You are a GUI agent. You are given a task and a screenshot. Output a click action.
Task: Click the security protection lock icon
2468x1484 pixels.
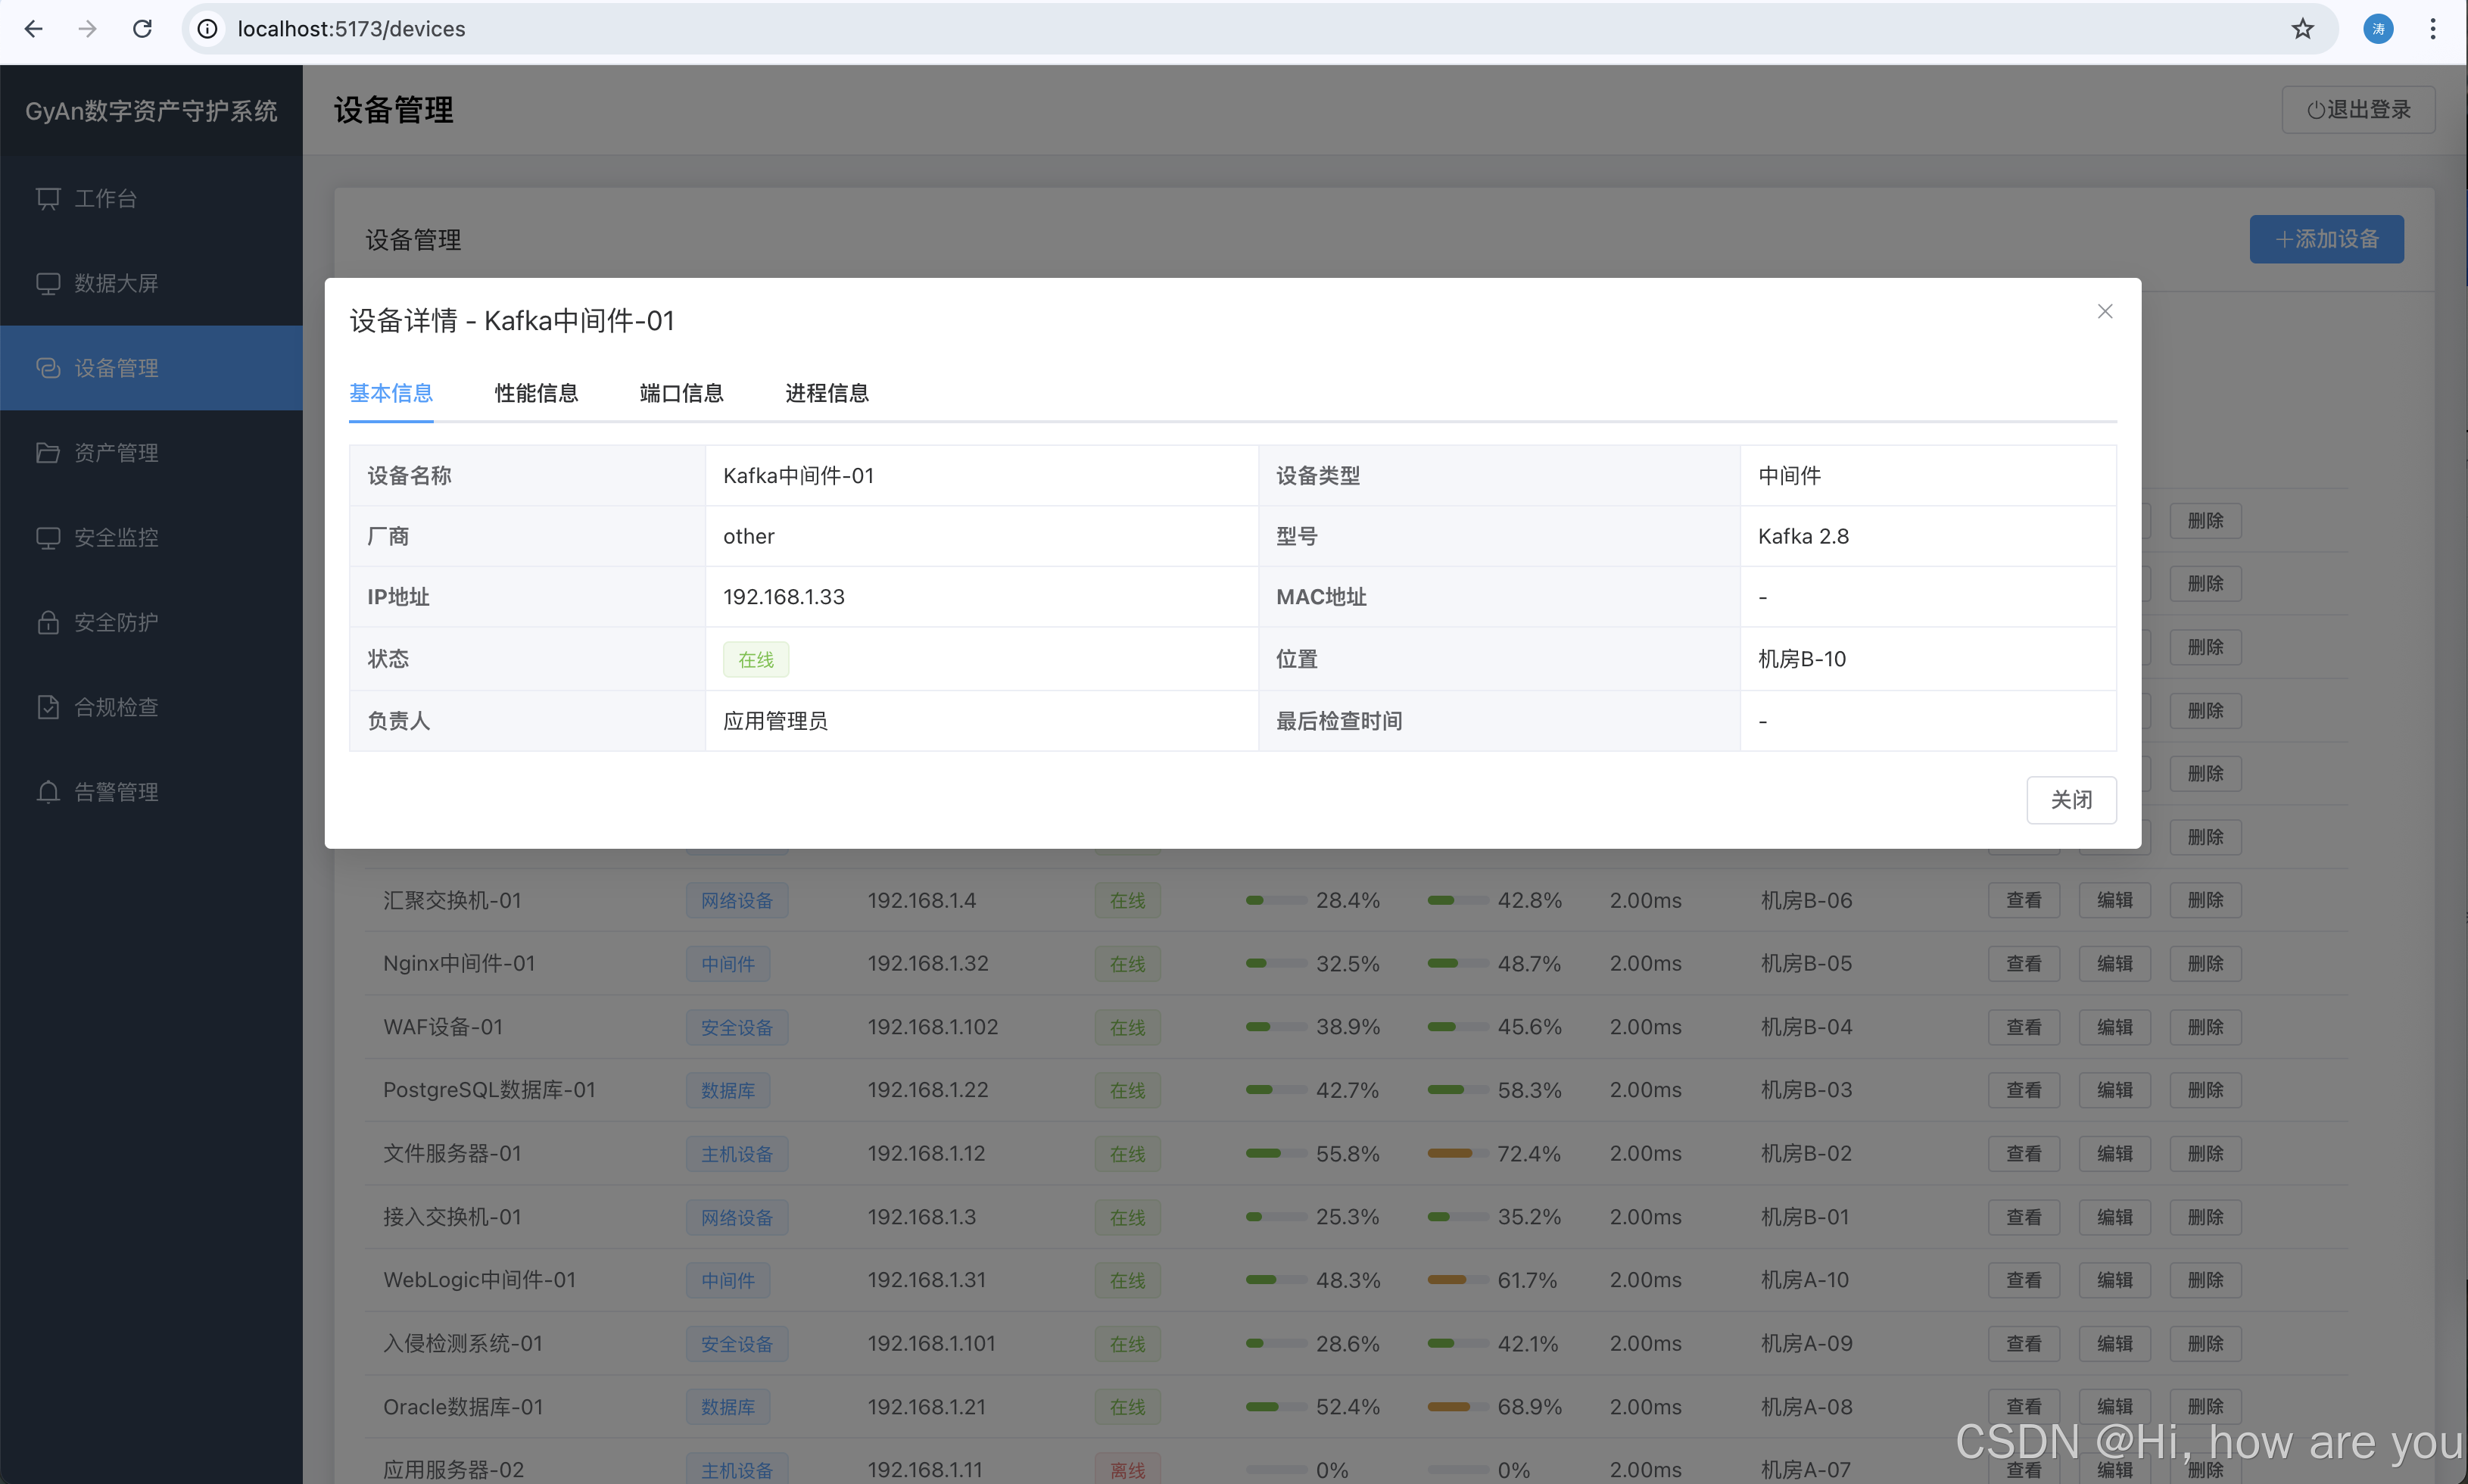[48, 623]
